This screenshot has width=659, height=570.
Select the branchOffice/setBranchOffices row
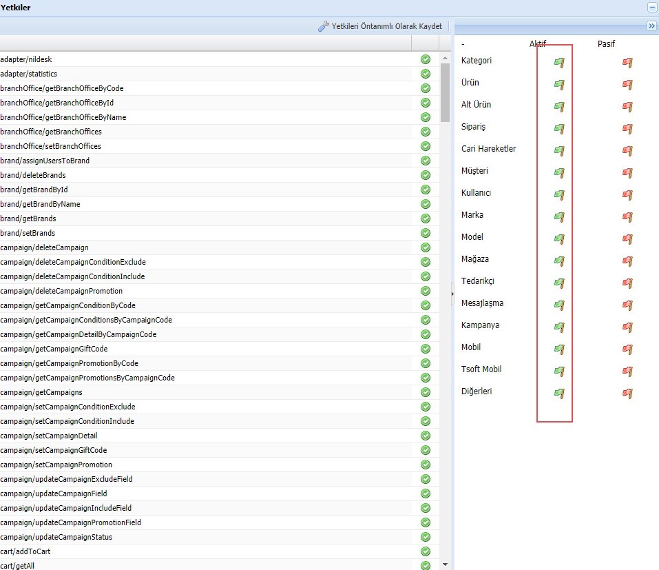coord(220,146)
